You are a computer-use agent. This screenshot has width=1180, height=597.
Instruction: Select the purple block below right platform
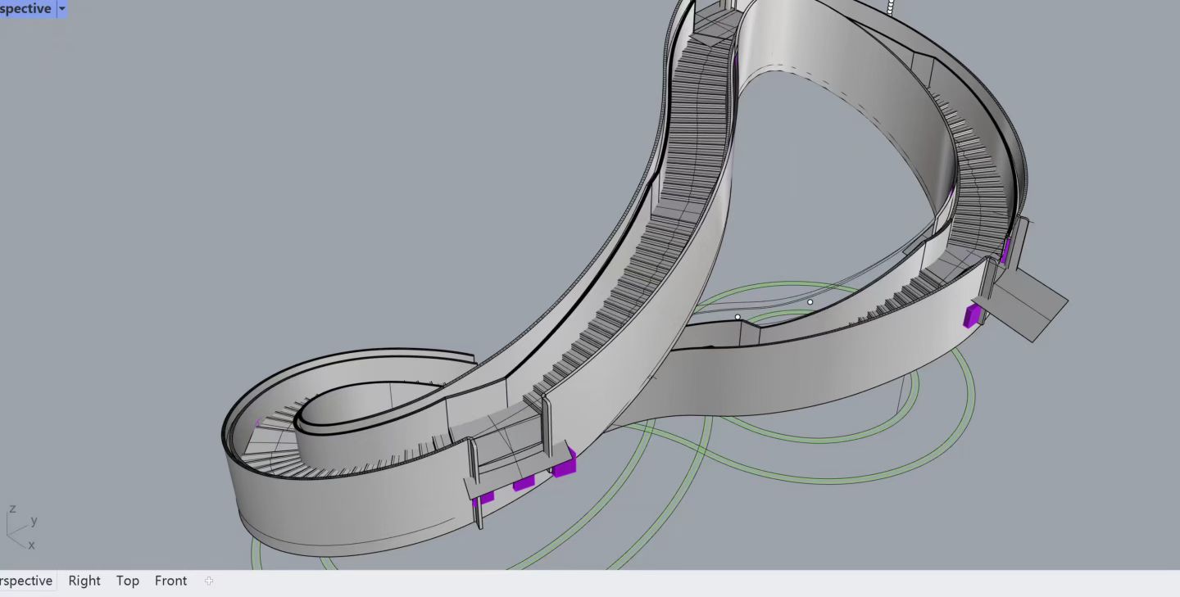[x=973, y=315]
